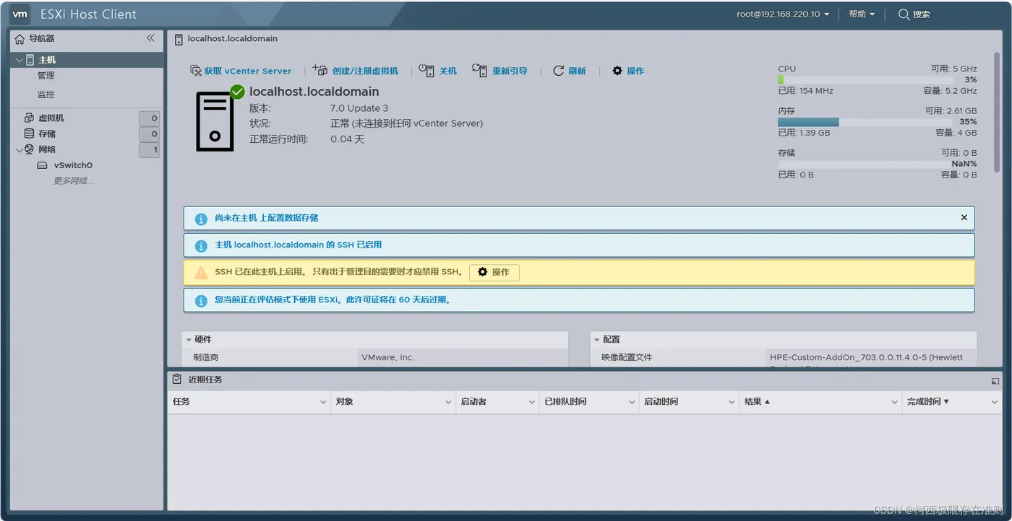Viewport: 1012px width, 521px height.
Task: Open the 启动时间 column dropdown arrow
Action: [x=732, y=402]
